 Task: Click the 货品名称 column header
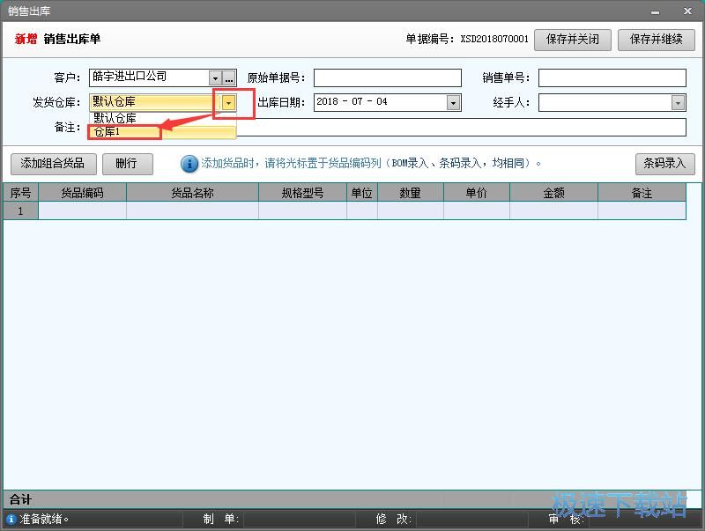coord(192,193)
